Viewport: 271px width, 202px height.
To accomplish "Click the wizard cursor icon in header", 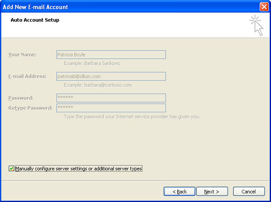I will pos(257,26).
